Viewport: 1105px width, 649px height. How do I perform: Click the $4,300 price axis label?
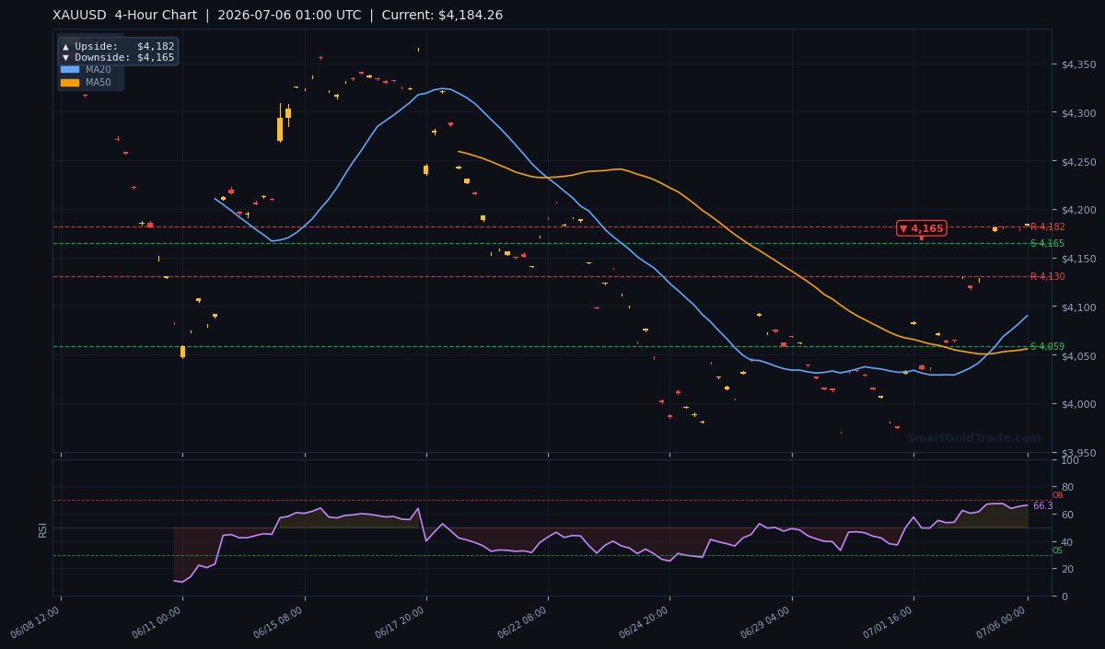[1078, 113]
